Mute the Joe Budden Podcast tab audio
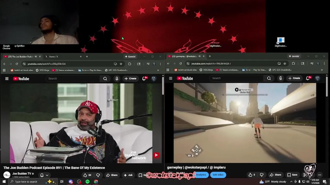 [x=36, y=57]
